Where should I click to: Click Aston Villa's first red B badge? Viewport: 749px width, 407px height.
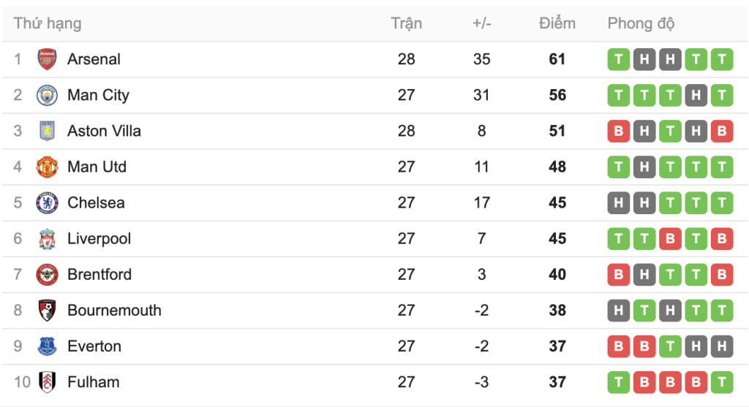tap(619, 131)
